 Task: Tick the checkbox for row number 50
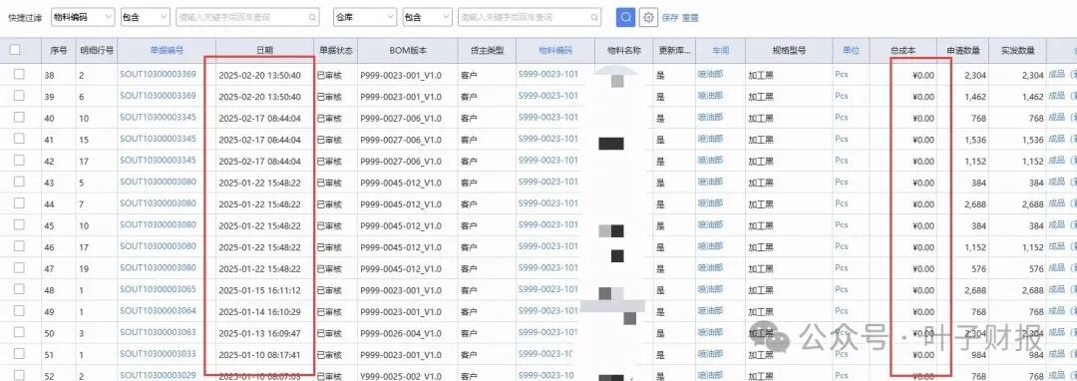point(19,332)
